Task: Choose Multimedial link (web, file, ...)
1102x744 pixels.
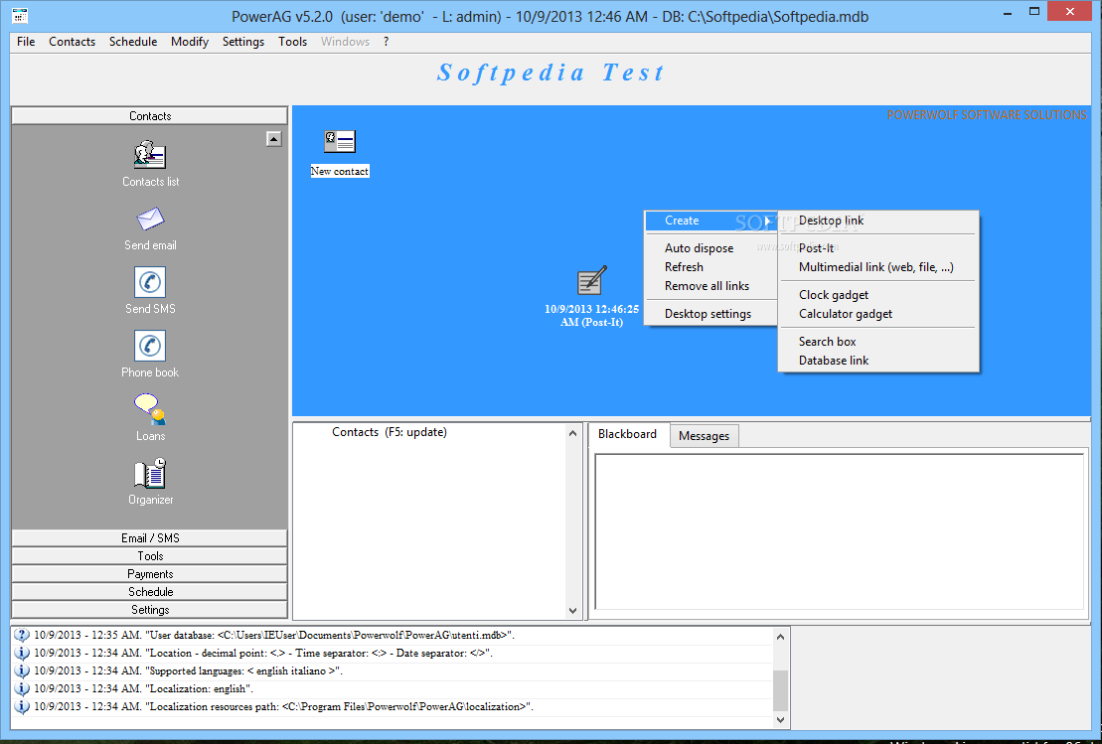Action: [877, 267]
